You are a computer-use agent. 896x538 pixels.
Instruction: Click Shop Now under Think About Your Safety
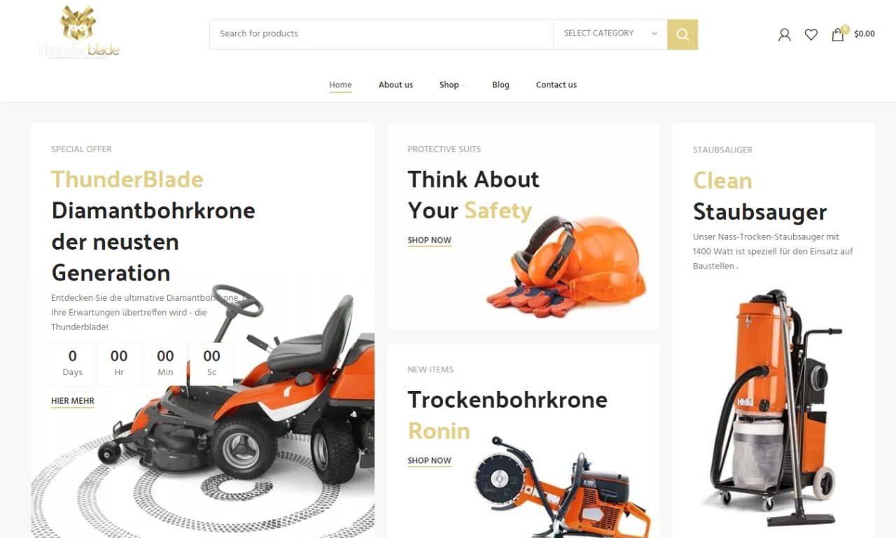[429, 240]
